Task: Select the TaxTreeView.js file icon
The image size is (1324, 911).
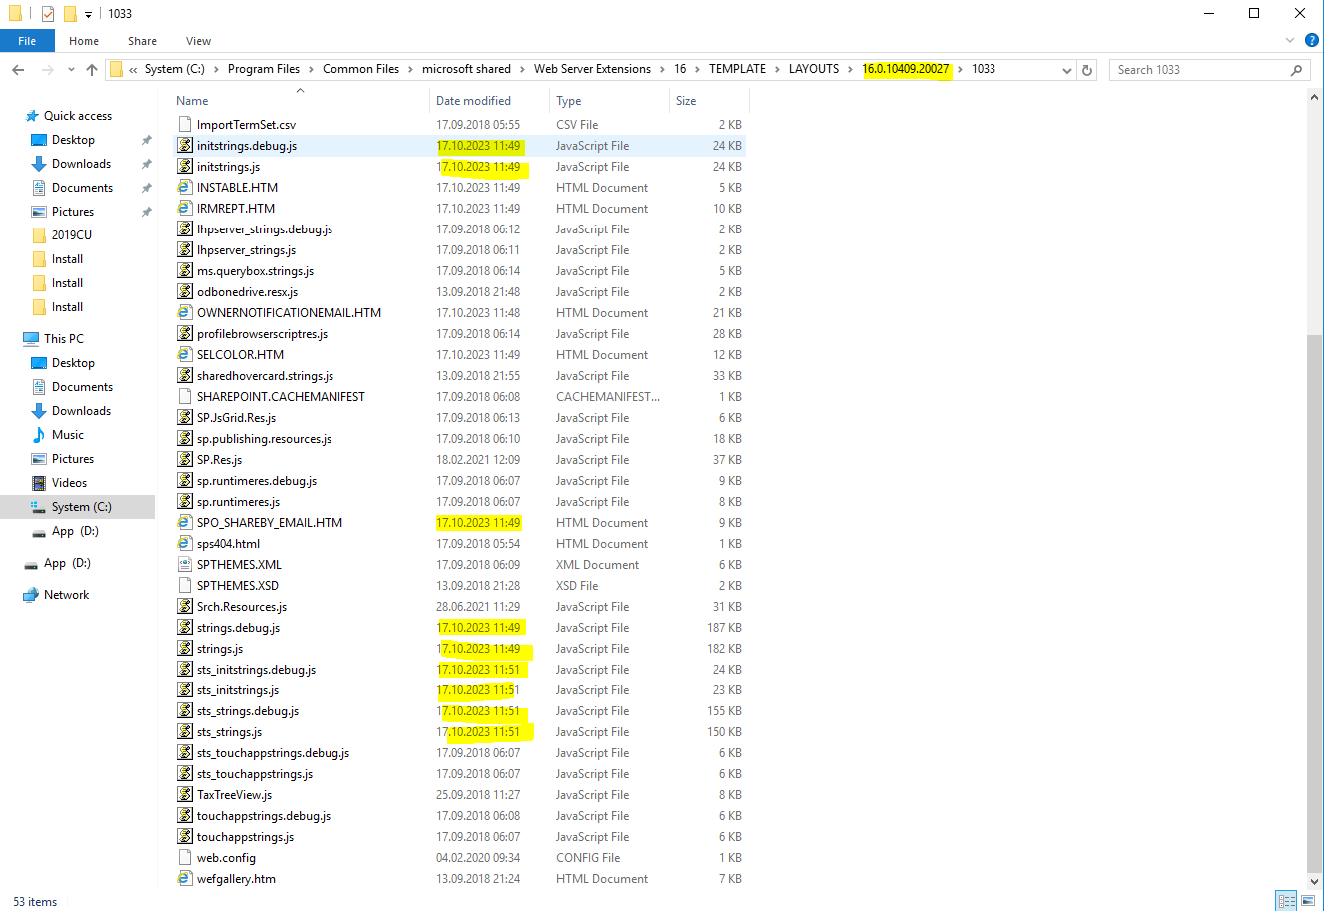Action: [184, 795]
